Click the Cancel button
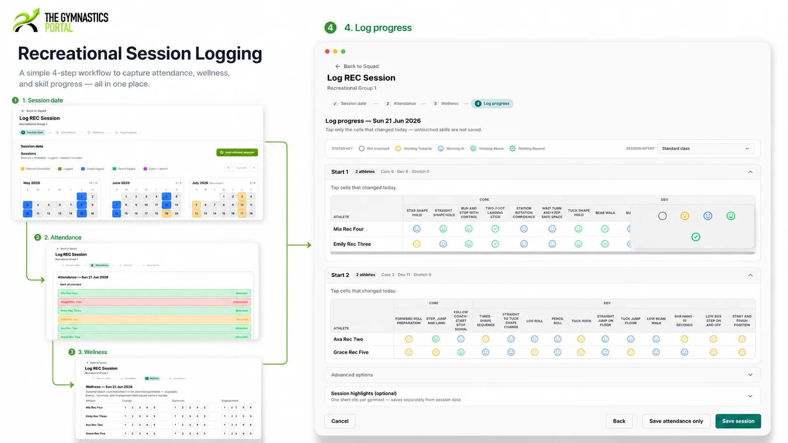788x443 pixels. 340,421
